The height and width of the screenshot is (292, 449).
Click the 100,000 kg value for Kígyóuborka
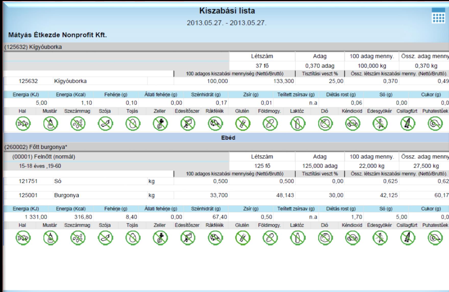pos(371,66)
